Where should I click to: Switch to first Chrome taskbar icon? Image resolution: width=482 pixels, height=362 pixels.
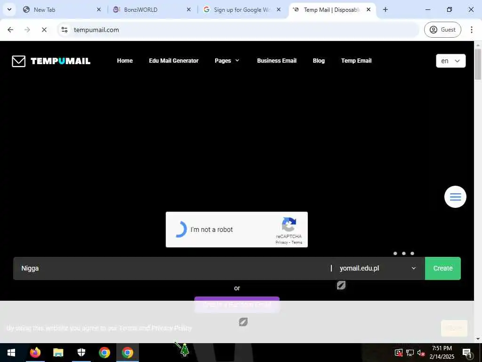pos(104,353)
